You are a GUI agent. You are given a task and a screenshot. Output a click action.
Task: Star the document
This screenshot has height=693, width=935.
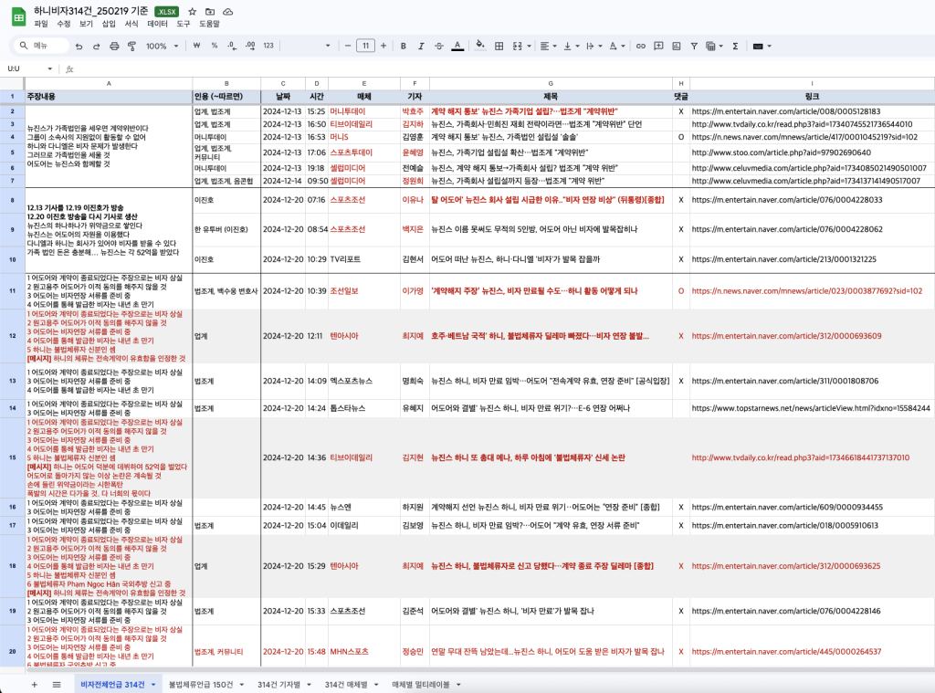click(192, 11)
